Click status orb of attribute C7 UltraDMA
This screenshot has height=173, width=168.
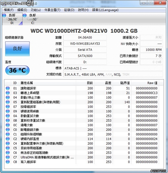tap(8, 157)
